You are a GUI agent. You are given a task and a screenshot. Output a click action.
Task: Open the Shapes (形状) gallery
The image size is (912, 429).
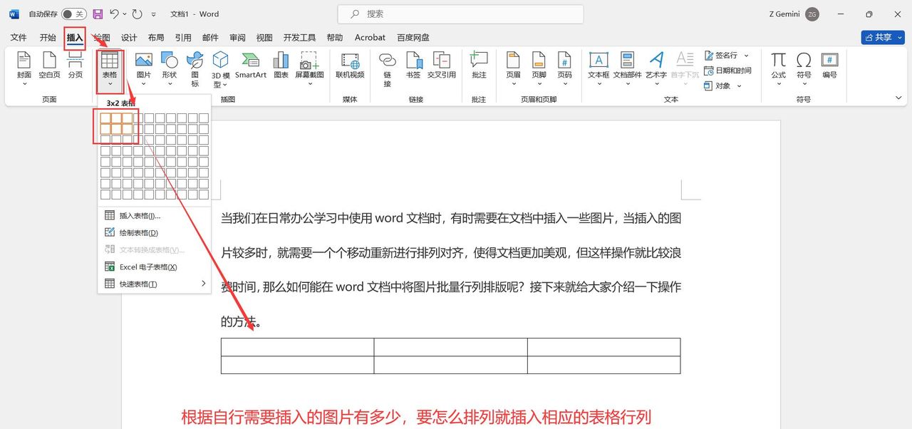pos(169,68)
